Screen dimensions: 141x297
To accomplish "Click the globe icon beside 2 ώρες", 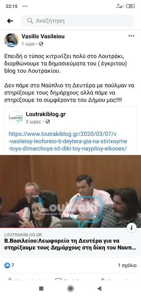I will coord(48,122).
